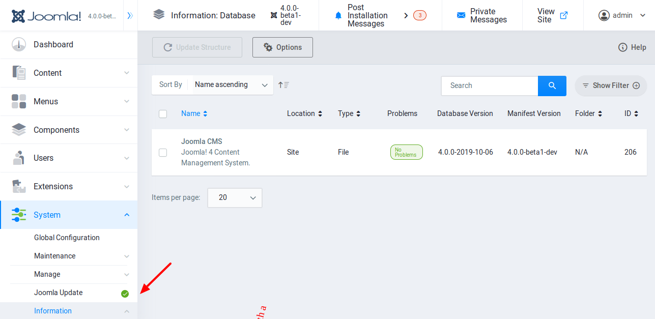Open the Sort By dropdown showing Name ascending
Viewport: 655px width, 319px height.
(229, 84)
